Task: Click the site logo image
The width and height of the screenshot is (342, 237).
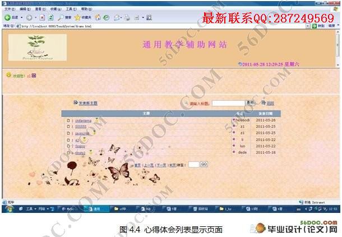Action: click(38, 47)
